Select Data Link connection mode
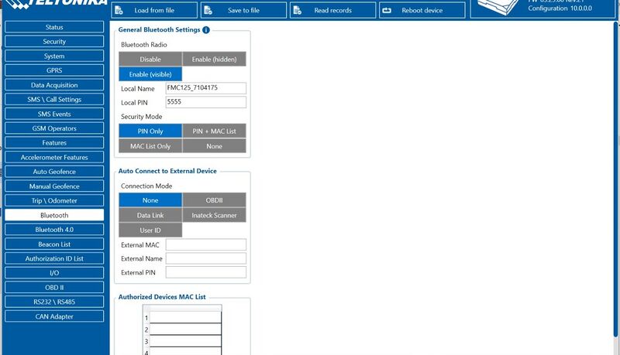This screenshot has height=355, width=620. 150,215
